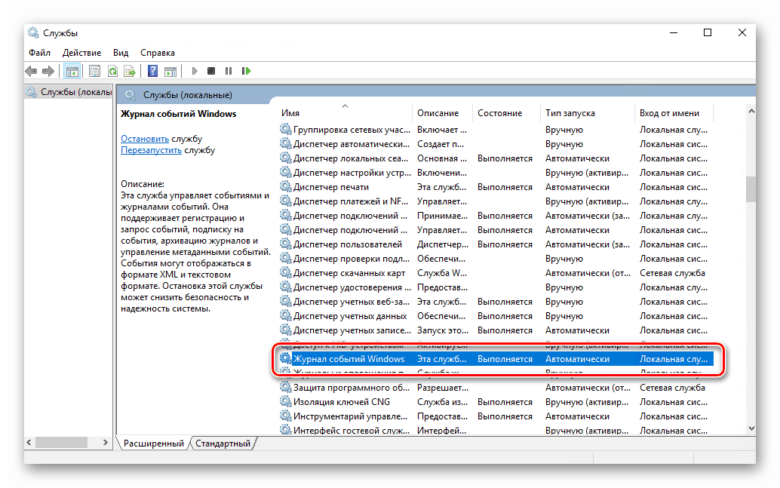The height and width of the screenshot is (488, 780).
Task: Click gear icon of Инструментарий управления row
Action: pos(286,416)
